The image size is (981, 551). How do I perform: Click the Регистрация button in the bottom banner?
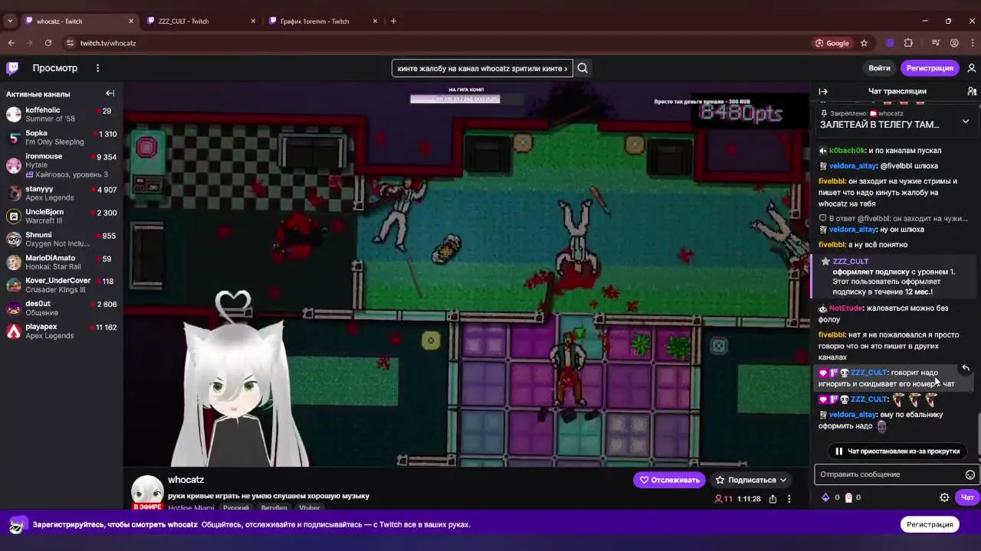(x=930, y=524)
